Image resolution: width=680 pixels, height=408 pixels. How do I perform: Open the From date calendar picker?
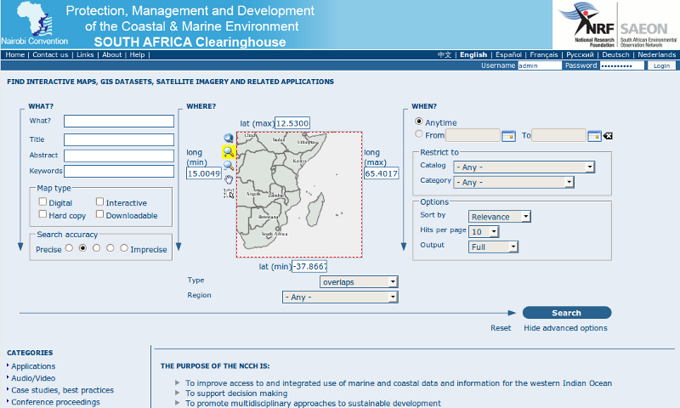point(508,136)
